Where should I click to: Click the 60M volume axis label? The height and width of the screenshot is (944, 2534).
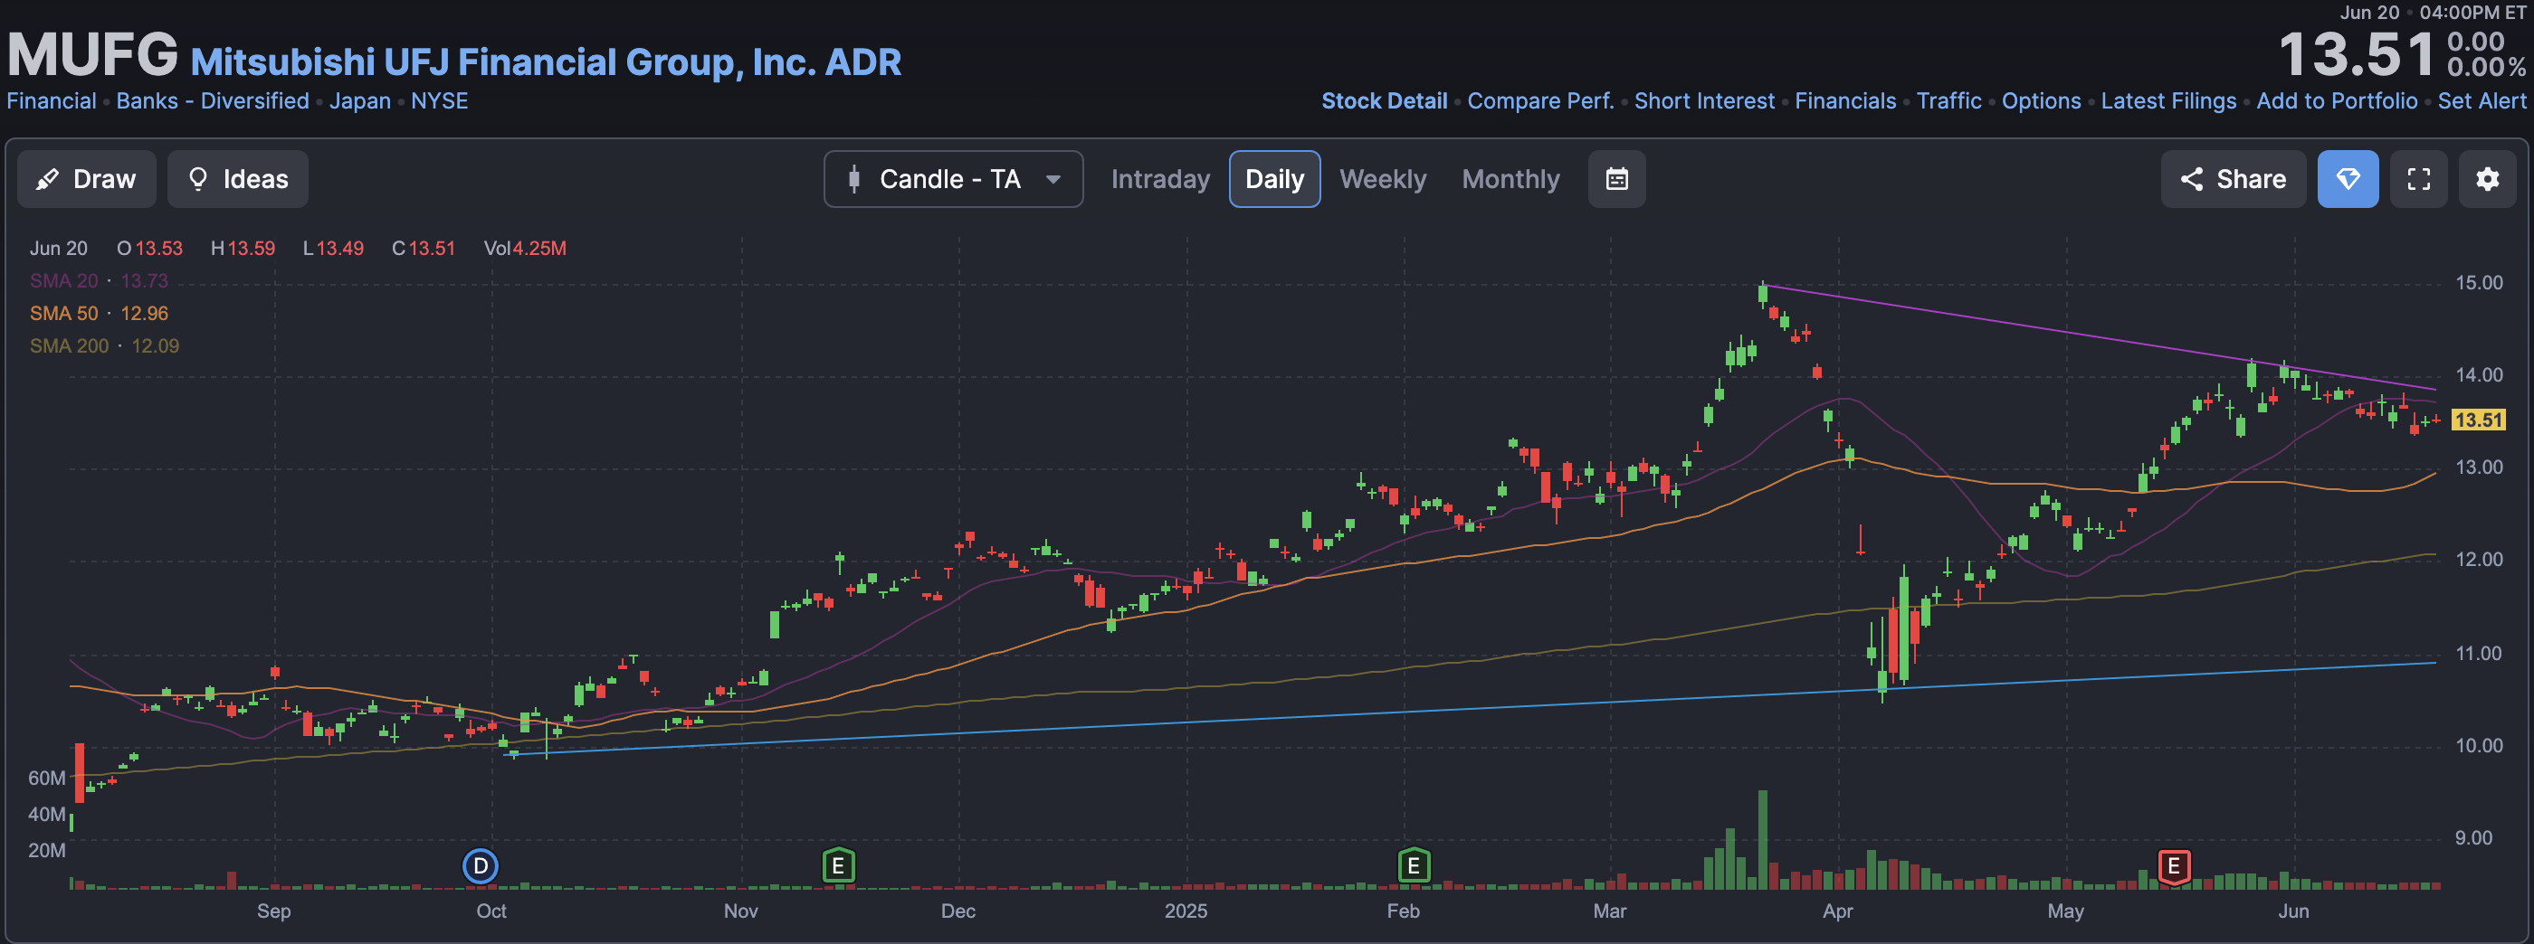point(46,778)
